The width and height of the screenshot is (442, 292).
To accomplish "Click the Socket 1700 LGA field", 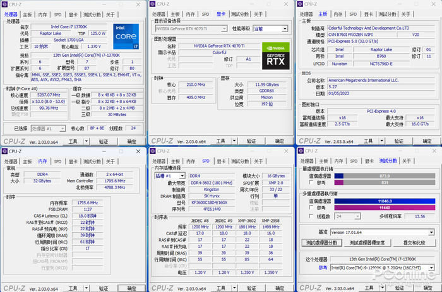I will point(69,40).
